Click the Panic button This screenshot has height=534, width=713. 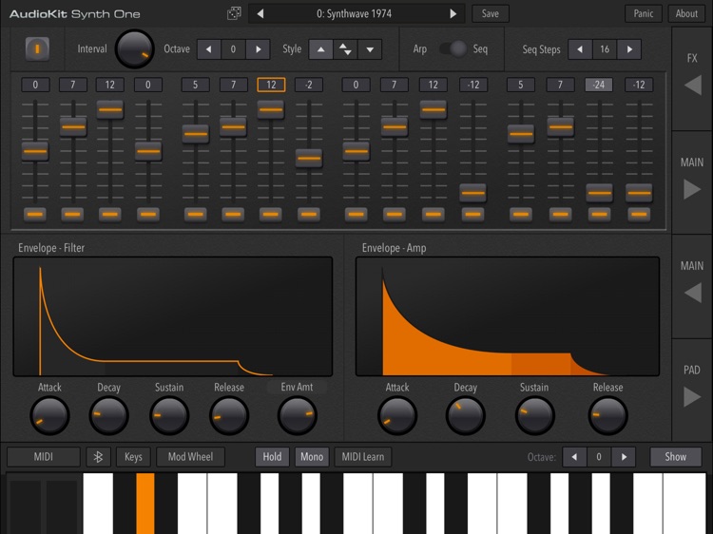pyautogui.click(x=644, y=13)
